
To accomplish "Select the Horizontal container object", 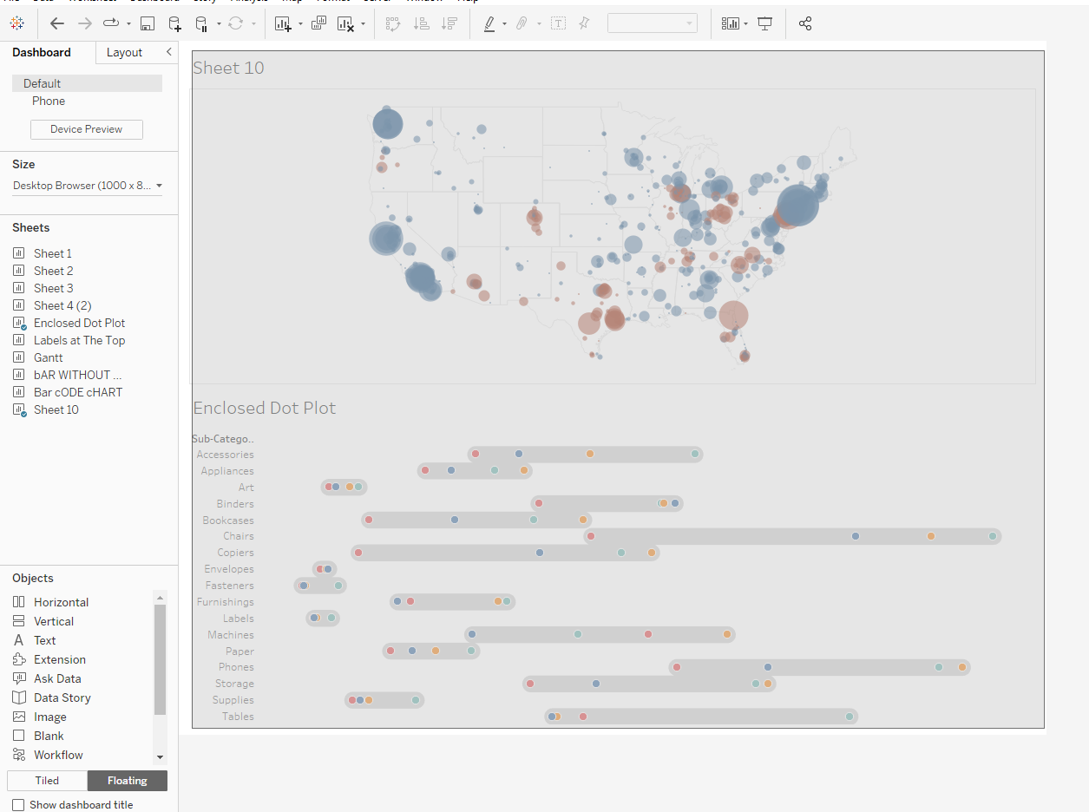I will [x=61, y=602].
